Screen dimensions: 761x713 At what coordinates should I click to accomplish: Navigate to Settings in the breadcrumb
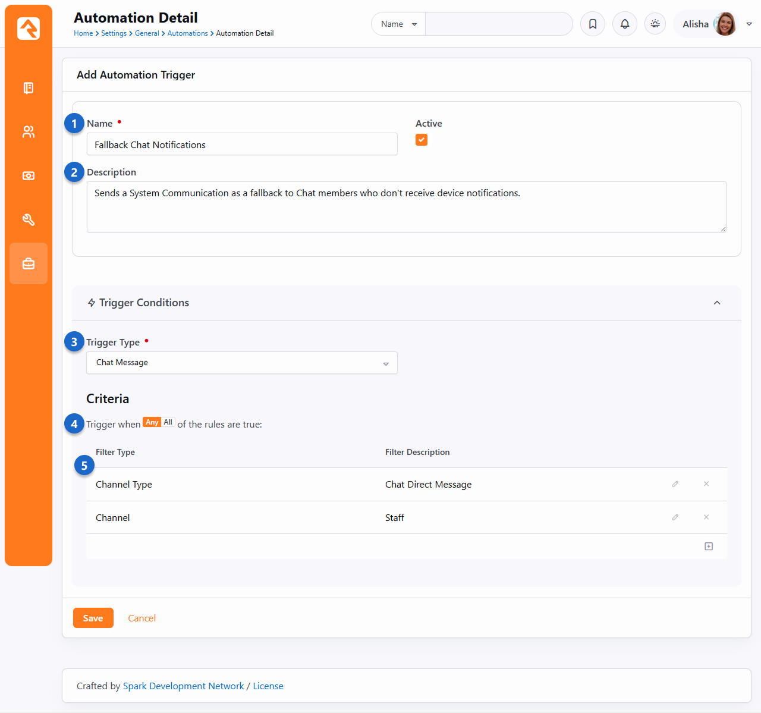click(114, 33)
